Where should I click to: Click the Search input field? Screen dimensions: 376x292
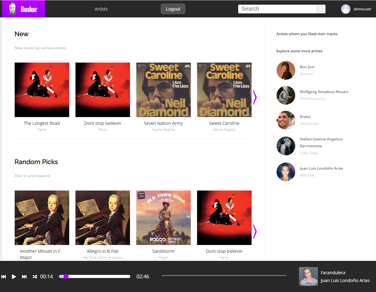277,9
